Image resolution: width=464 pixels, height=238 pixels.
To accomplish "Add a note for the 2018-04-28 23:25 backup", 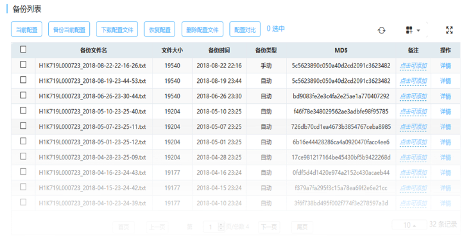I will [413, 157].
